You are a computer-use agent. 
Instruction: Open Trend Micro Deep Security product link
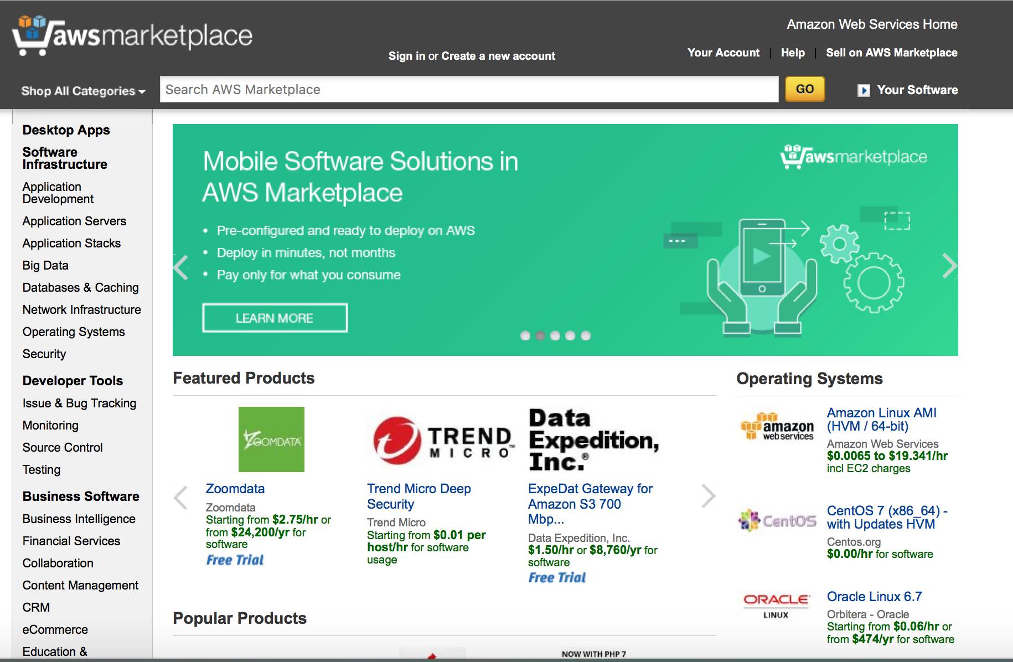tap(418, 496)
